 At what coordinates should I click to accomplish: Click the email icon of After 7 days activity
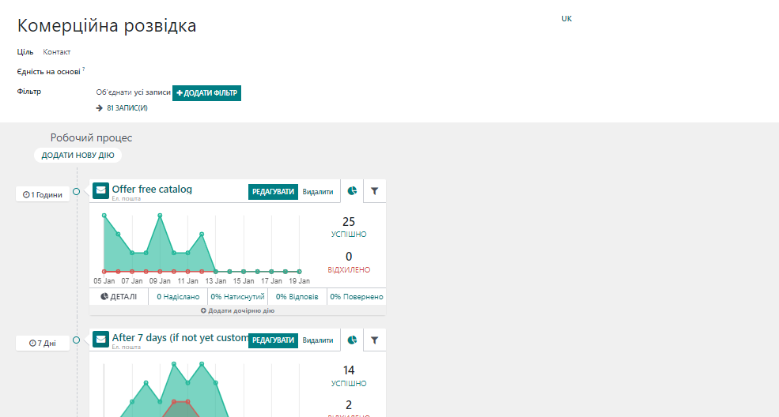pos(100,340)
